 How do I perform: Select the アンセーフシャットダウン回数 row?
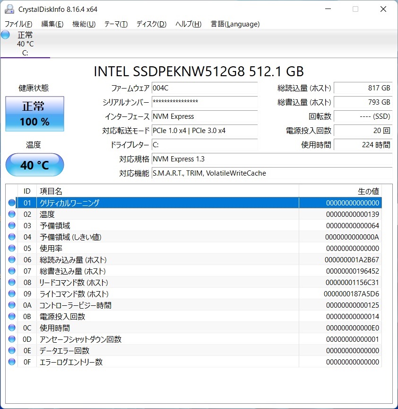(80, 339)
